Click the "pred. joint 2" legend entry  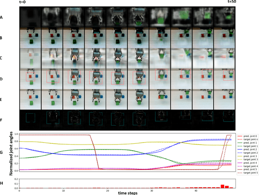[x=247, y=149]
